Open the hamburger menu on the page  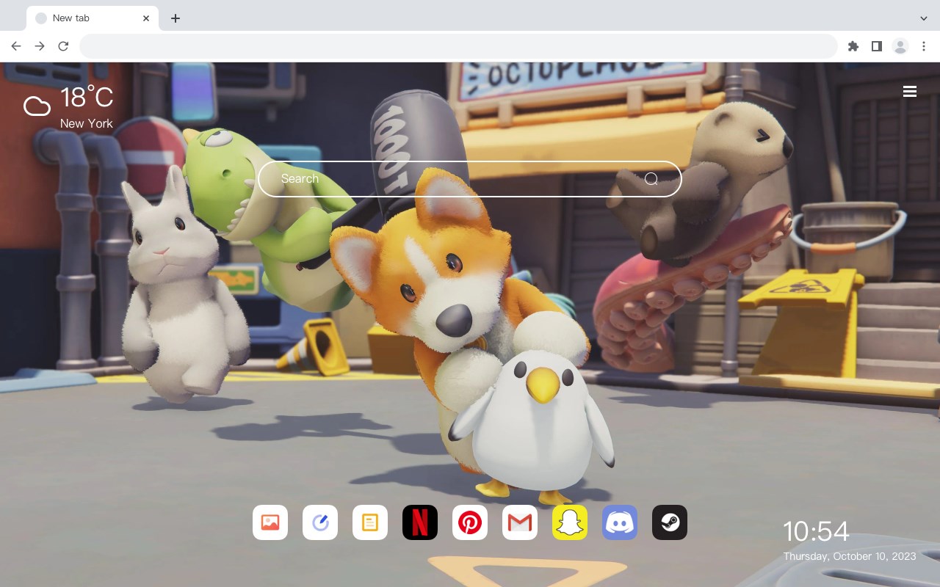tap(910, 91)
